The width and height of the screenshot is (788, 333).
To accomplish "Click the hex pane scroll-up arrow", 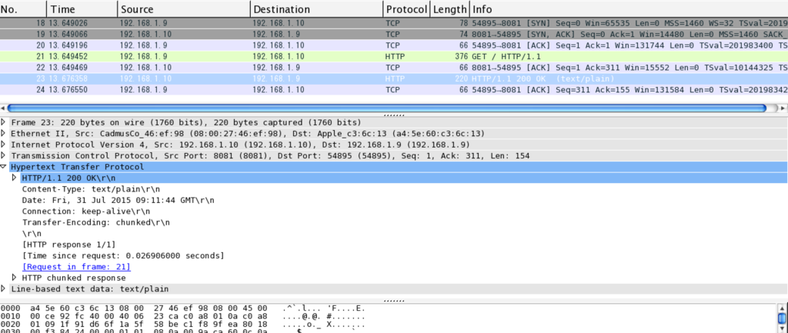I will coord(783,308).
